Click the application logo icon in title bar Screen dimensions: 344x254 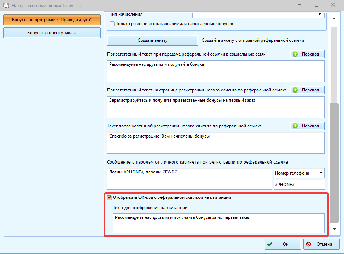click(x=6, y=5)
